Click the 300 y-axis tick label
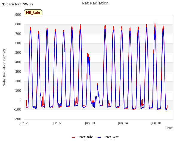Image resolution: width=191 pixels, height=143 pixels. point(18,71)
